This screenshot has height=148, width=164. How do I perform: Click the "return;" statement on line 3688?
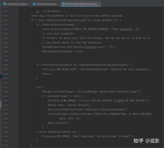coord(47,74)
